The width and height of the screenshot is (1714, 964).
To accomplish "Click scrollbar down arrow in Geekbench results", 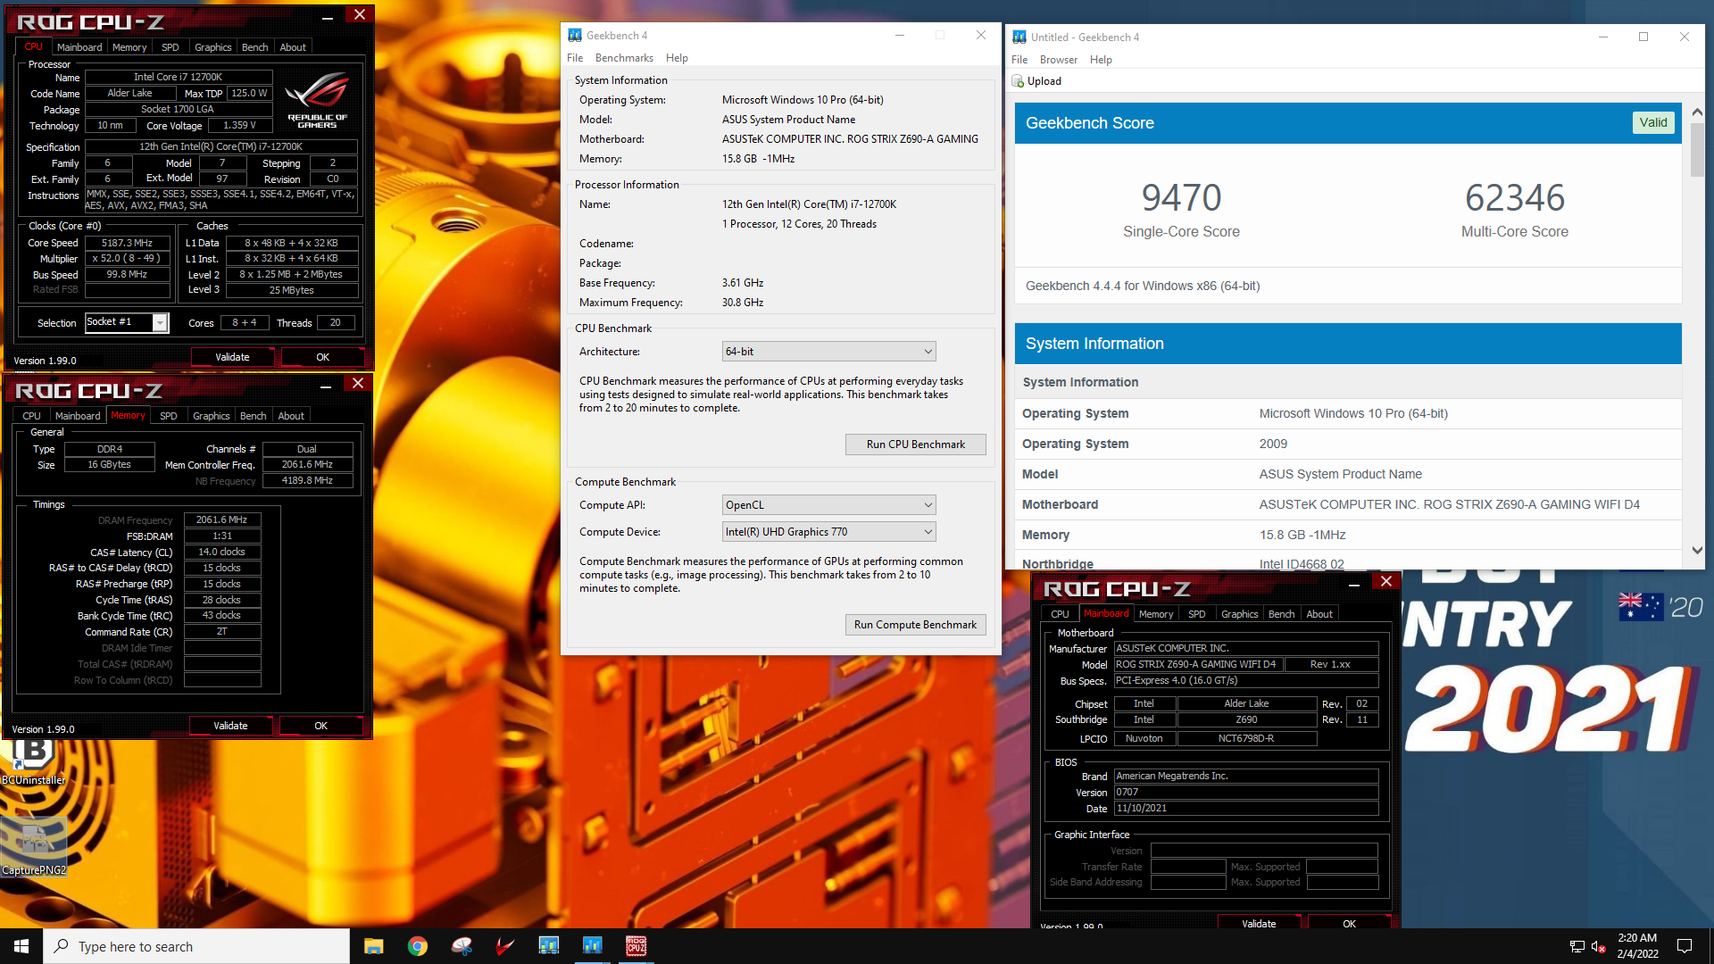I will pyautogui.click(x=1697, y=551).
